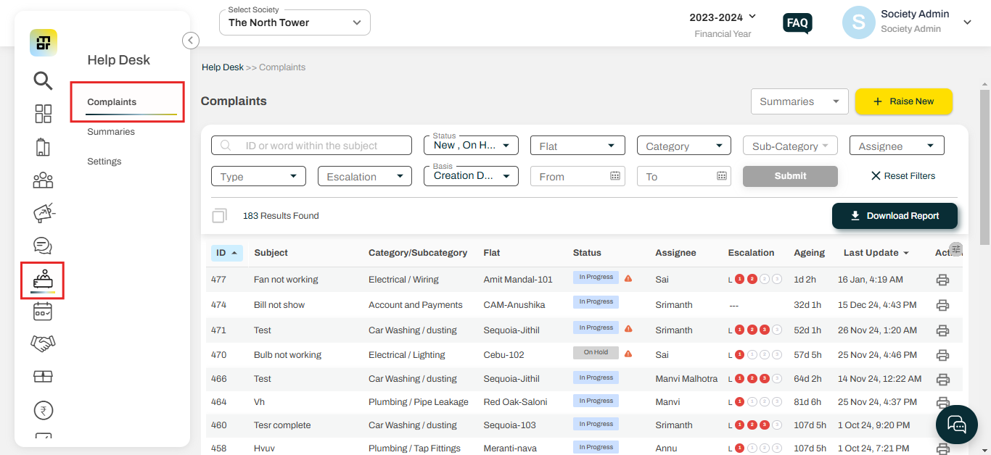Image resolution: width=991 pixels, height=455 pixels.
Task: Open the Escalation filter dropdown
Action: pos(365,176)
